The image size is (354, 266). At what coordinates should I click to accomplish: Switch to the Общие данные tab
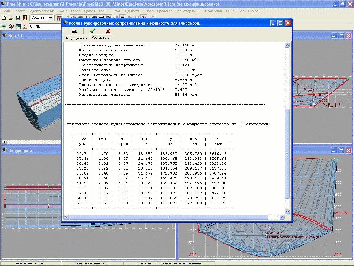[76, 38]
